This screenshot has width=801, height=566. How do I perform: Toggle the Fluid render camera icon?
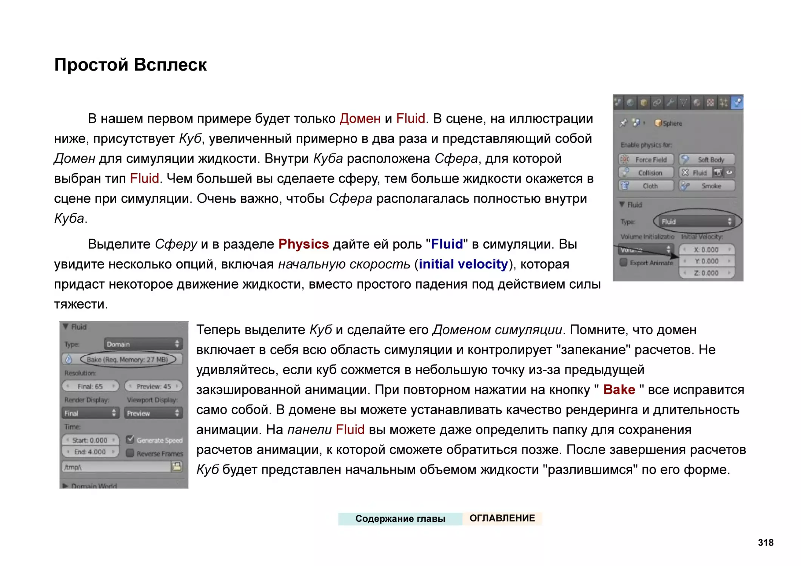pos(718,173)
